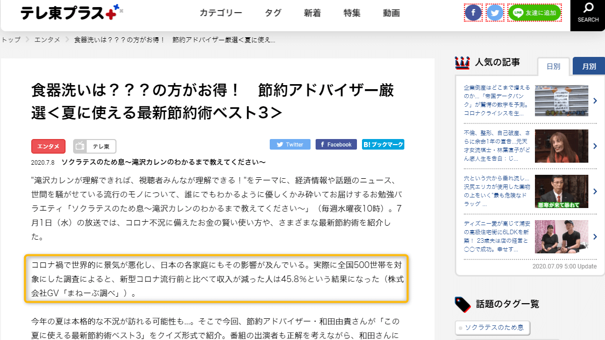The width and height of the screenshot is (605, 340).
Task: Click the red エンタメ category label
Action: (x=48, y=146)
